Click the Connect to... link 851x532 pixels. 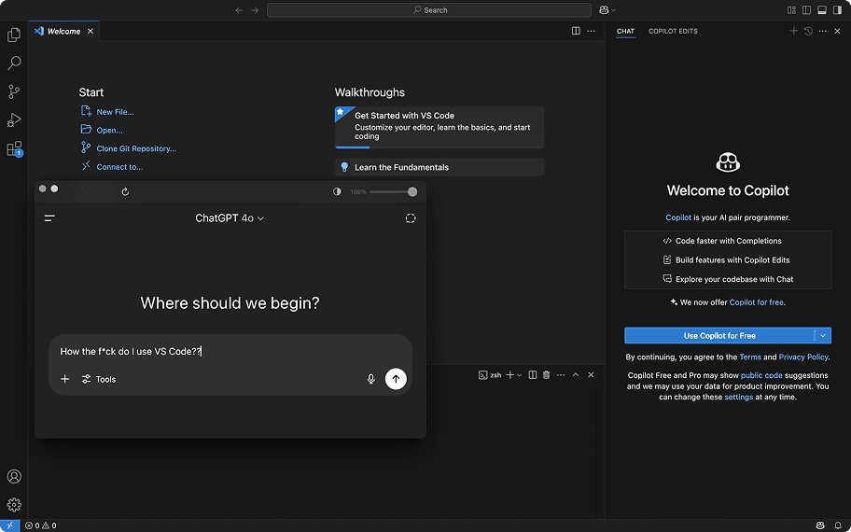tap(120, 167)
